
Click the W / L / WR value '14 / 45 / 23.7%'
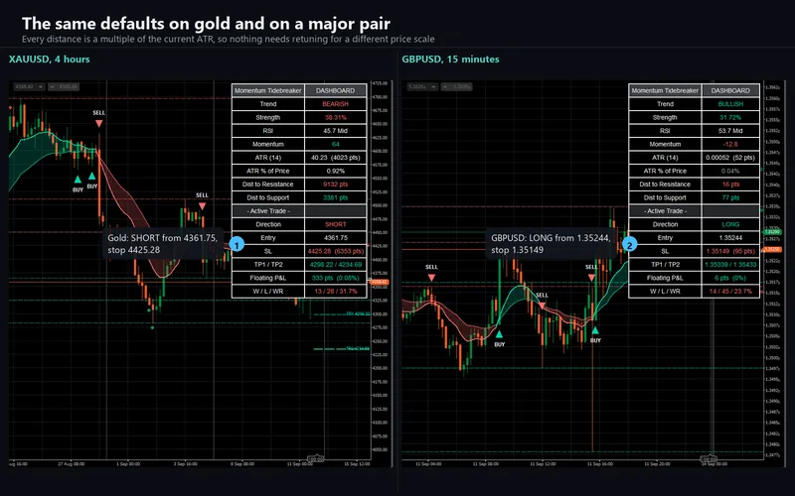tap(730, 292)
